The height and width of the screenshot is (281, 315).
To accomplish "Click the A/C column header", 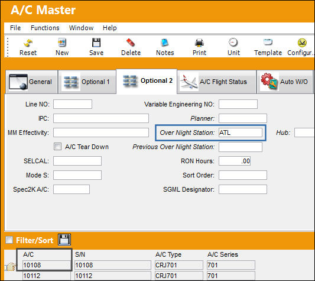I will (x=28, y=254).
